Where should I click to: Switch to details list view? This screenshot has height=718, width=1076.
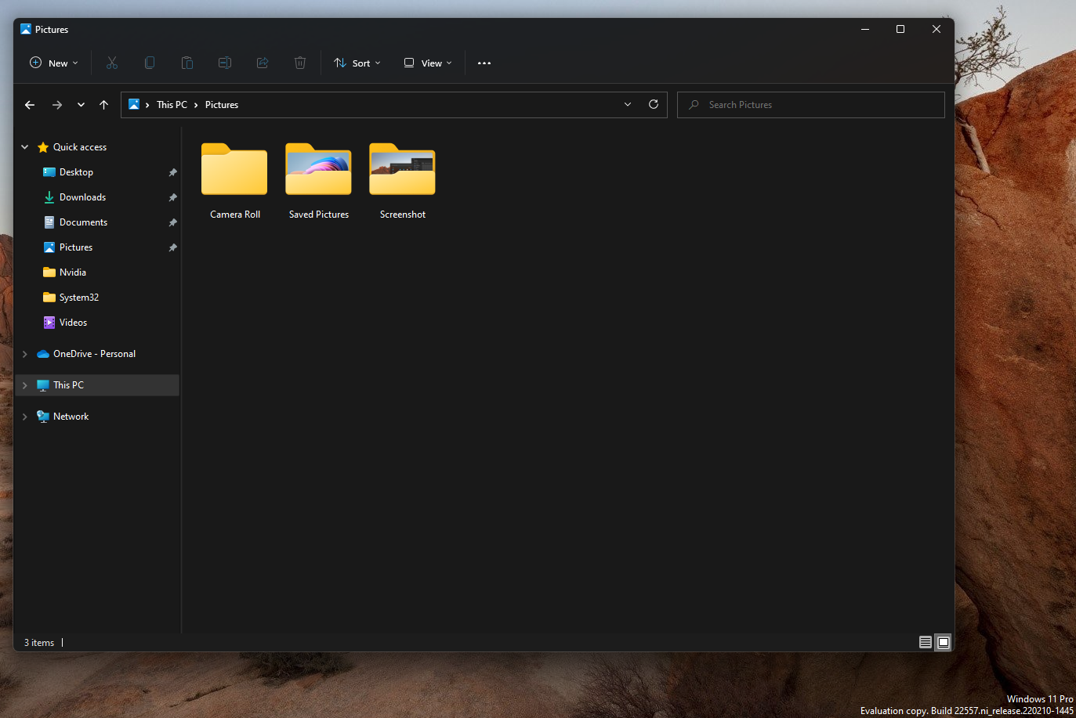[x=926, y=642]
